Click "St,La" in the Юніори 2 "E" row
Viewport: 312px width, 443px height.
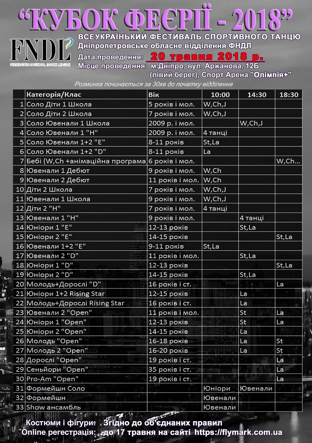(x=284, y=237)
